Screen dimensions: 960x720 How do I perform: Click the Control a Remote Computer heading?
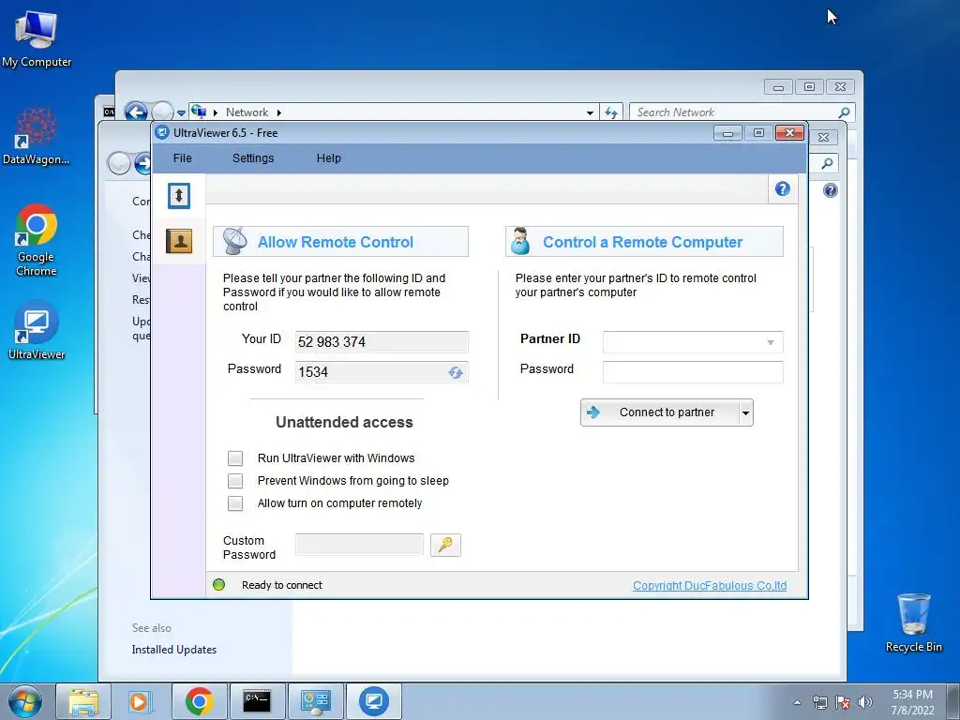643,242
